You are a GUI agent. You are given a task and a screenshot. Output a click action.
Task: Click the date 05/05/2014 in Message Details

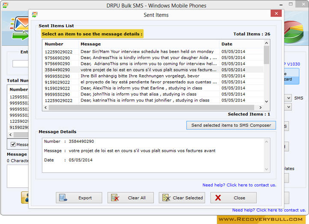[x=80, y=160]
